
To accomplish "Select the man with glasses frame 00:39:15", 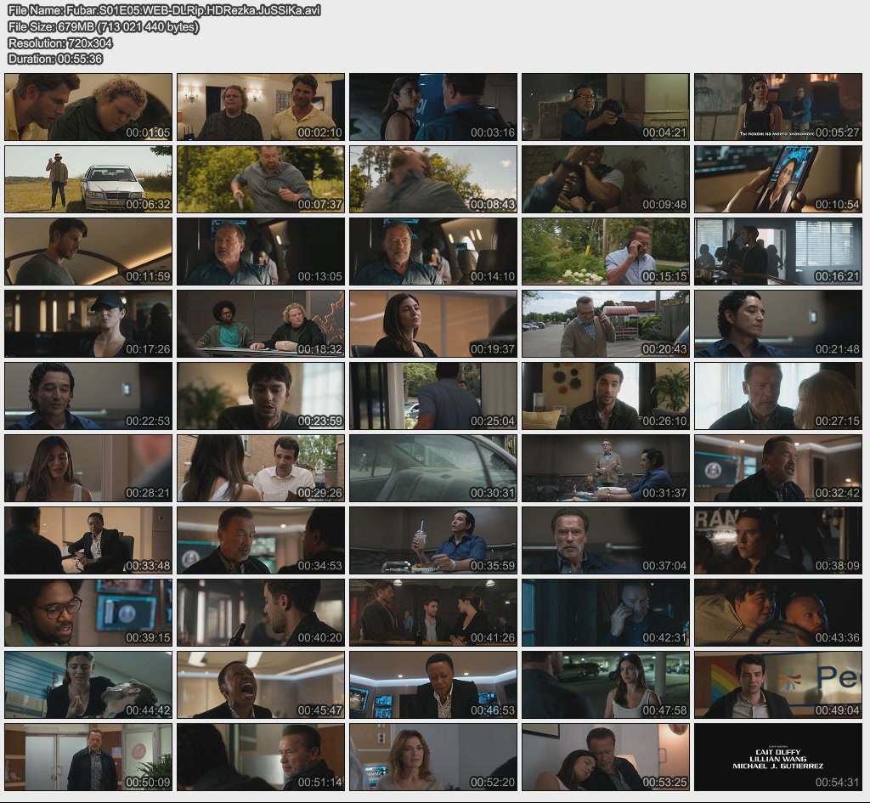I will coord(88,613).
